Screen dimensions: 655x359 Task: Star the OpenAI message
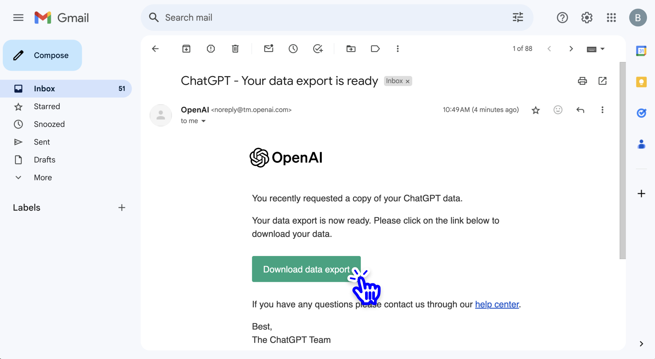click(x=536, y=110)
